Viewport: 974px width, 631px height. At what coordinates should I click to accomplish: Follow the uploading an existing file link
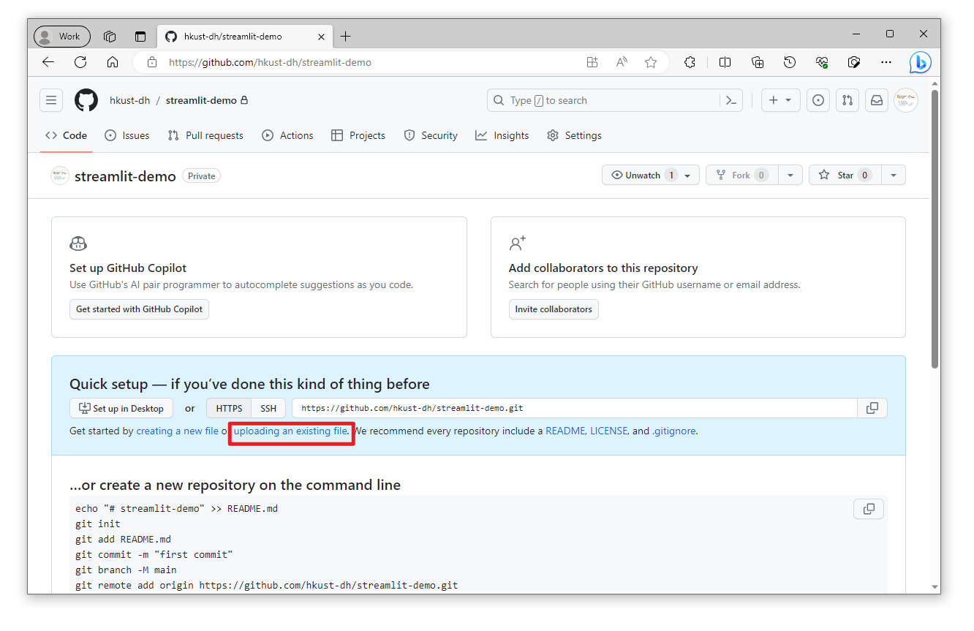pyautogui.click(x=291, y=431)
